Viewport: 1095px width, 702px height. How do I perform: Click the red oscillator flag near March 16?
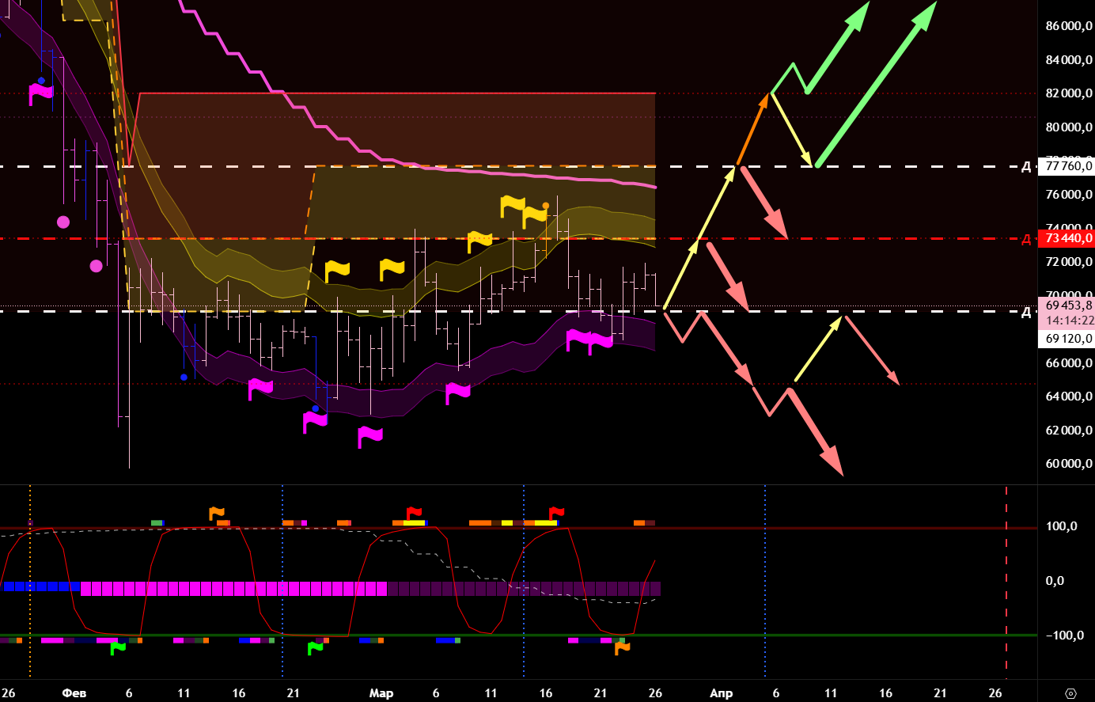[556, 514]
